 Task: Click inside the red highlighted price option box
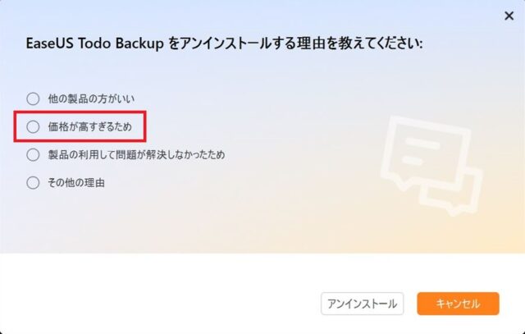[x=80, y=126]
